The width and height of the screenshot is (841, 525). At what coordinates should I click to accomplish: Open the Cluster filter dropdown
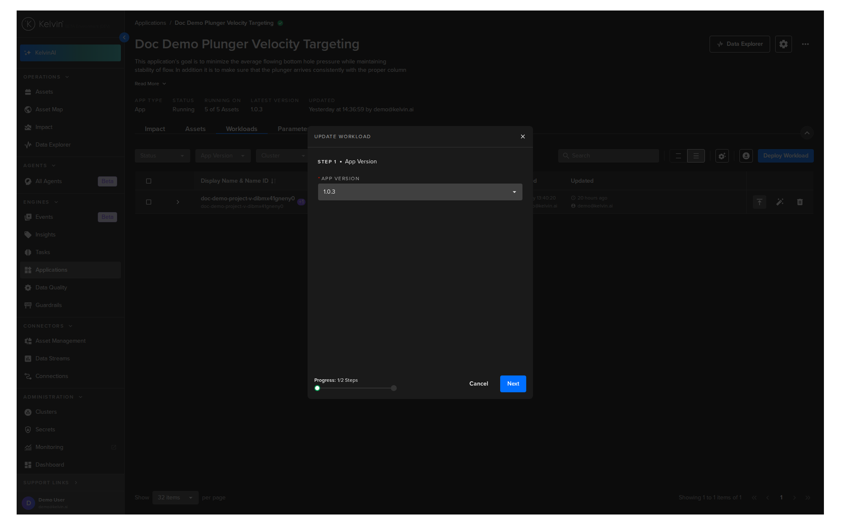(x=283, y=156)
